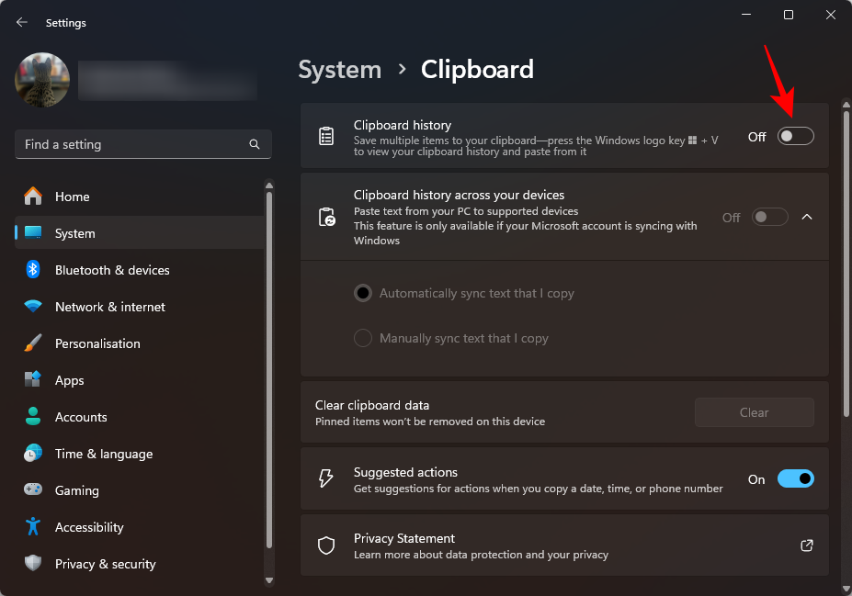Click the Privacy & security shield icon

coord(33,564)
